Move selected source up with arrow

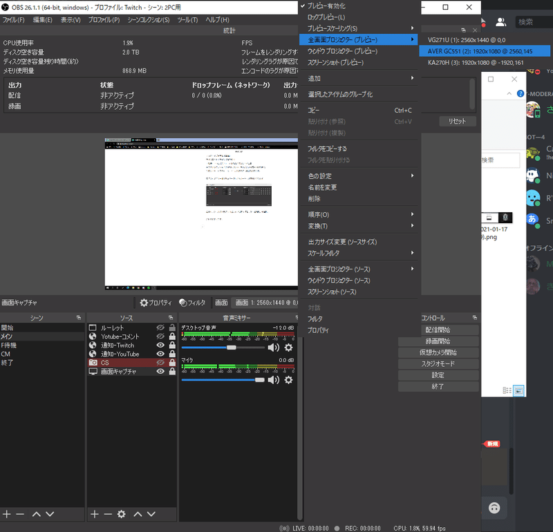pos(138,514)
